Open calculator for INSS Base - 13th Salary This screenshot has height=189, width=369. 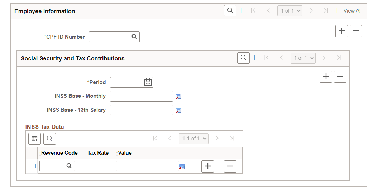178,110
